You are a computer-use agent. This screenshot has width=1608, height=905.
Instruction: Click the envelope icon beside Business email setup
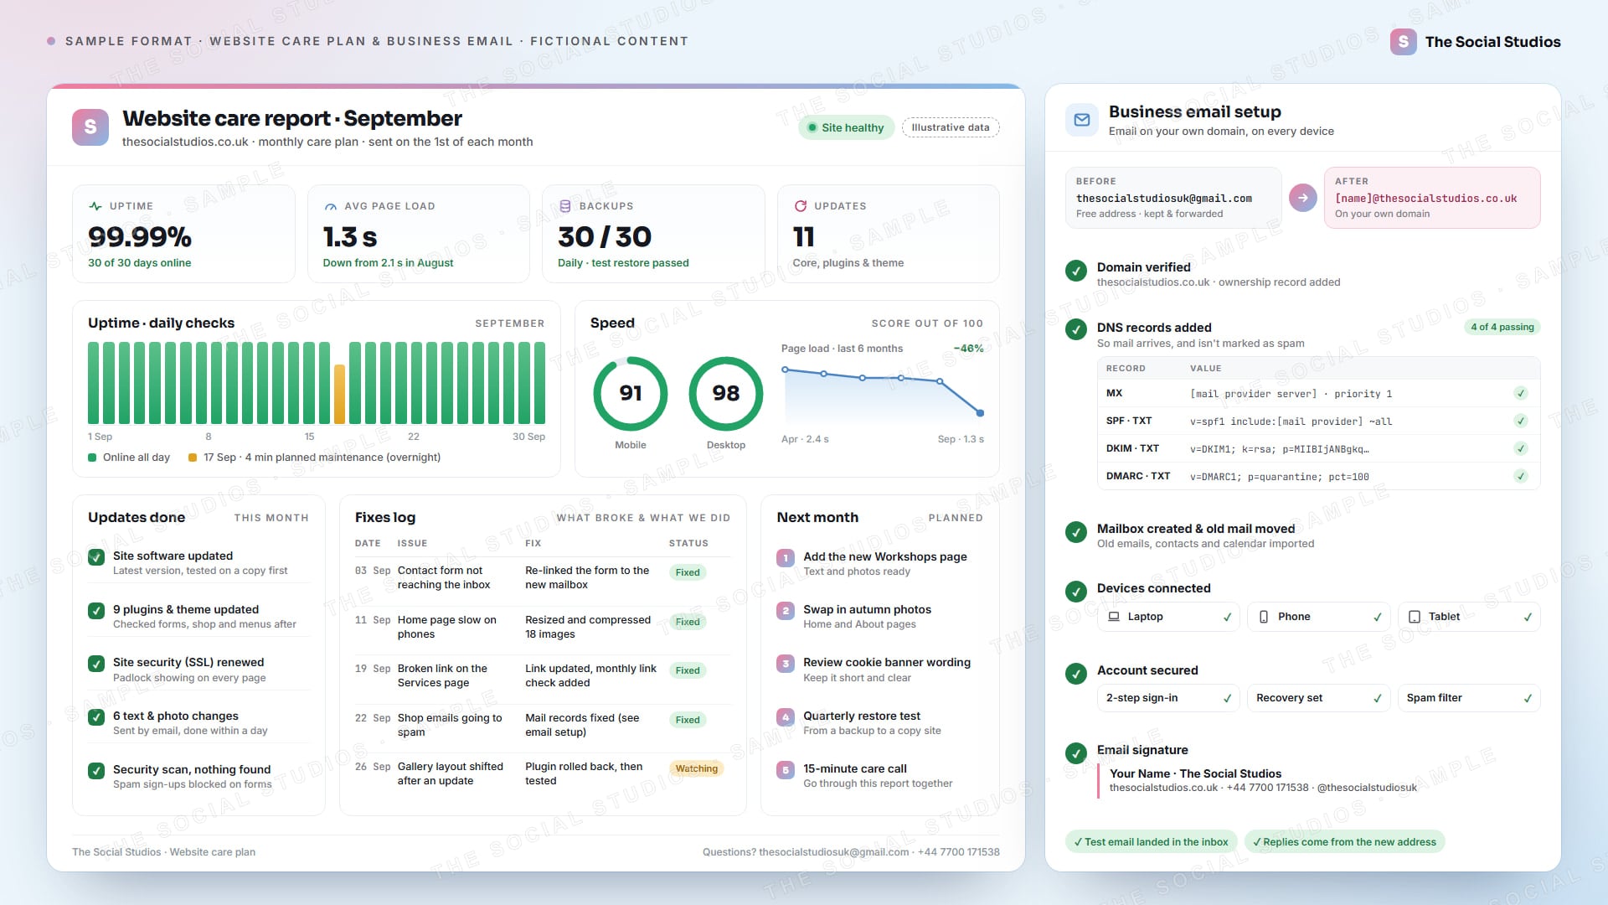(1082, 120)
